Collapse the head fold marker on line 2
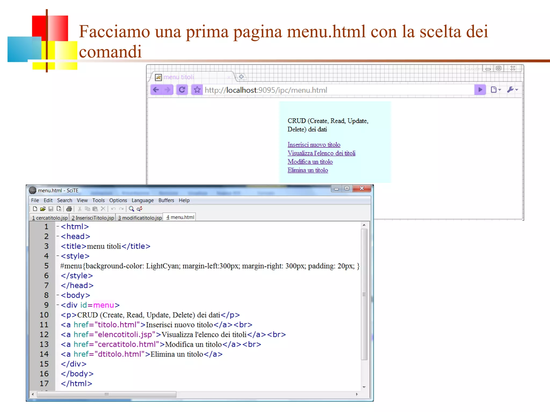 pyautogui.click(x=57, y=236)
